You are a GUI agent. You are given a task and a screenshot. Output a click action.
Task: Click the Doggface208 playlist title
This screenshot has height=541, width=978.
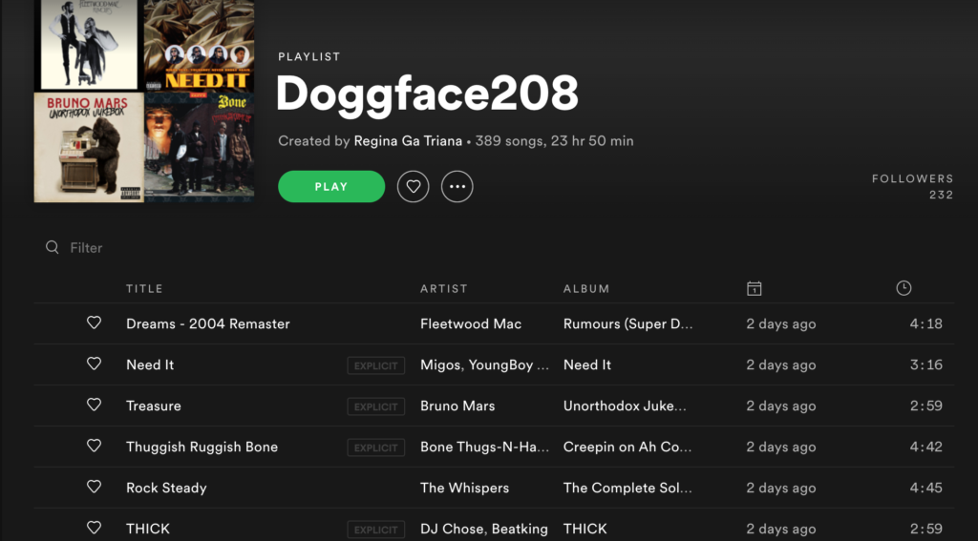click(x=427, y=94)
